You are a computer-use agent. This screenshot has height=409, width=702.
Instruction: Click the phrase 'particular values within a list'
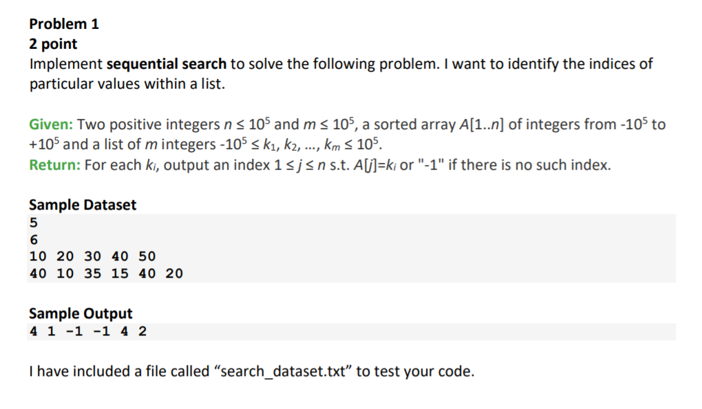(126, 84)
